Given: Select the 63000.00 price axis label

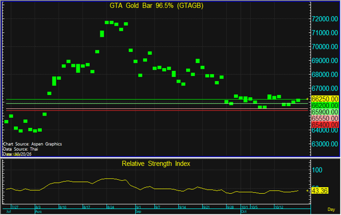Looking at the screenshot, I should click(325, 144).
